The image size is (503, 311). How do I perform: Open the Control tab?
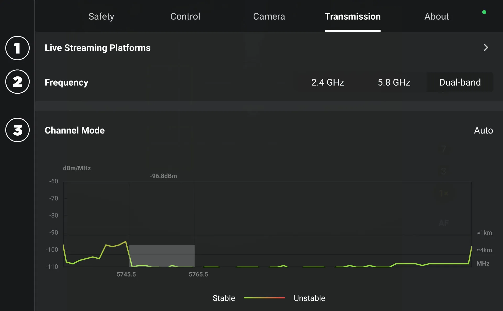point(185,16)
